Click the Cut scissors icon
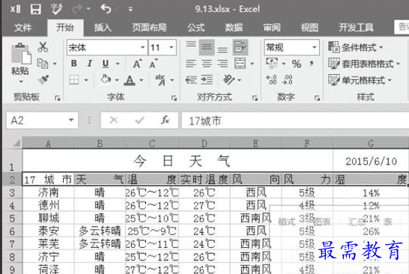The width and height of the screenshot is (409, 274). point(43,47)
